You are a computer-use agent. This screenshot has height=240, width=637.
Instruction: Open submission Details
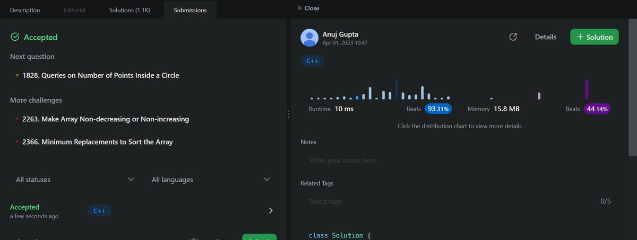tap(546, 37)
